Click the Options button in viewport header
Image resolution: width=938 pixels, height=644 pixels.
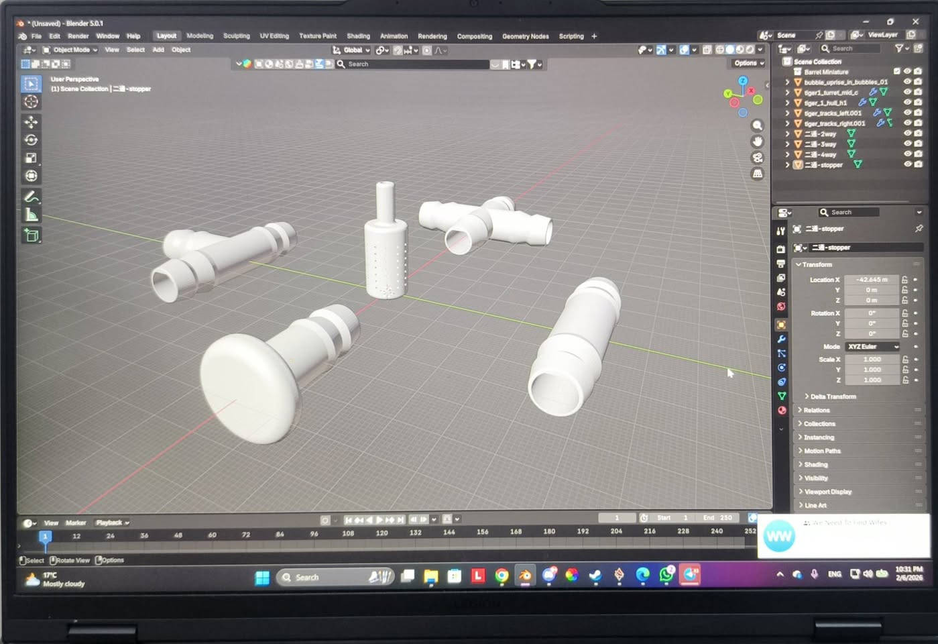click(748, 63)
